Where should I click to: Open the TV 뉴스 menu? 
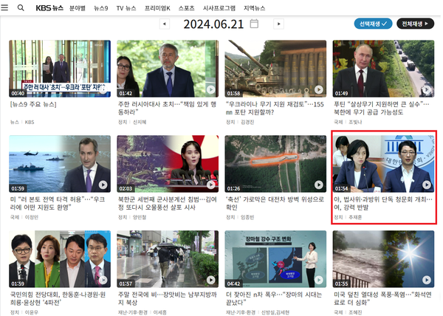126,8
